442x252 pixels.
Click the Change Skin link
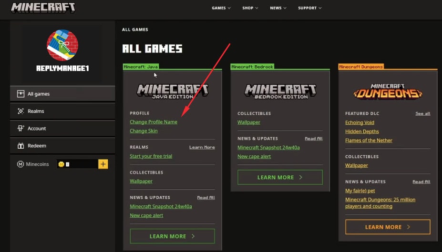pos(144,131)
